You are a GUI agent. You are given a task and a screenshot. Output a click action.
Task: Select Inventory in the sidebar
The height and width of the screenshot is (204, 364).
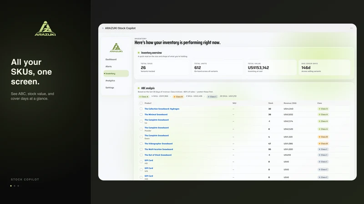[x=116, y=73]
